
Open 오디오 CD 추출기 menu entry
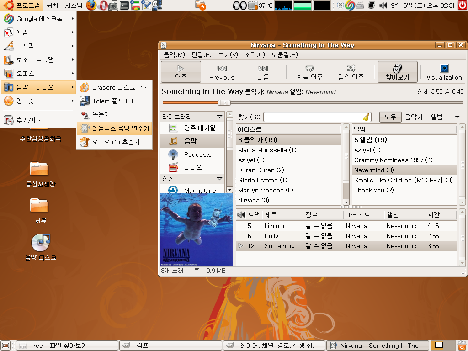pos(114,142)
